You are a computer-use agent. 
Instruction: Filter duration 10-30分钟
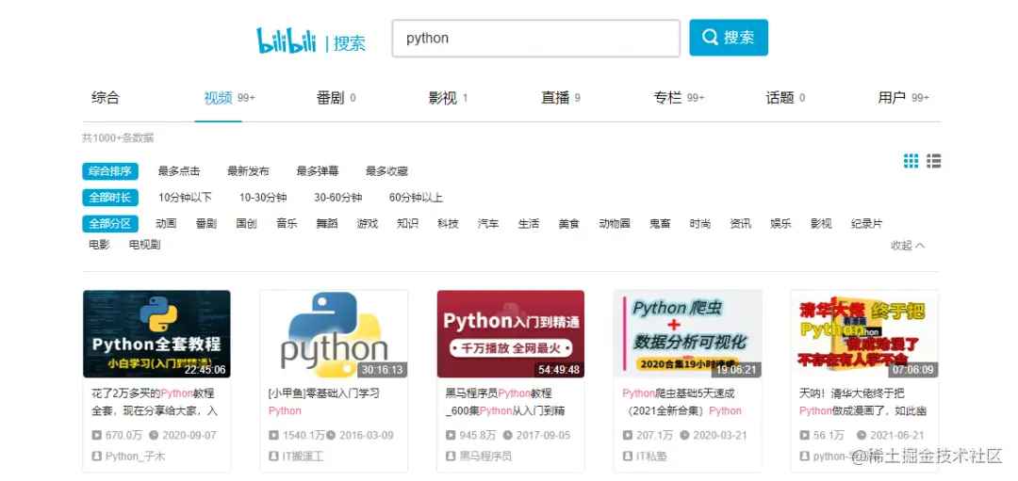[x=263, y=198]
